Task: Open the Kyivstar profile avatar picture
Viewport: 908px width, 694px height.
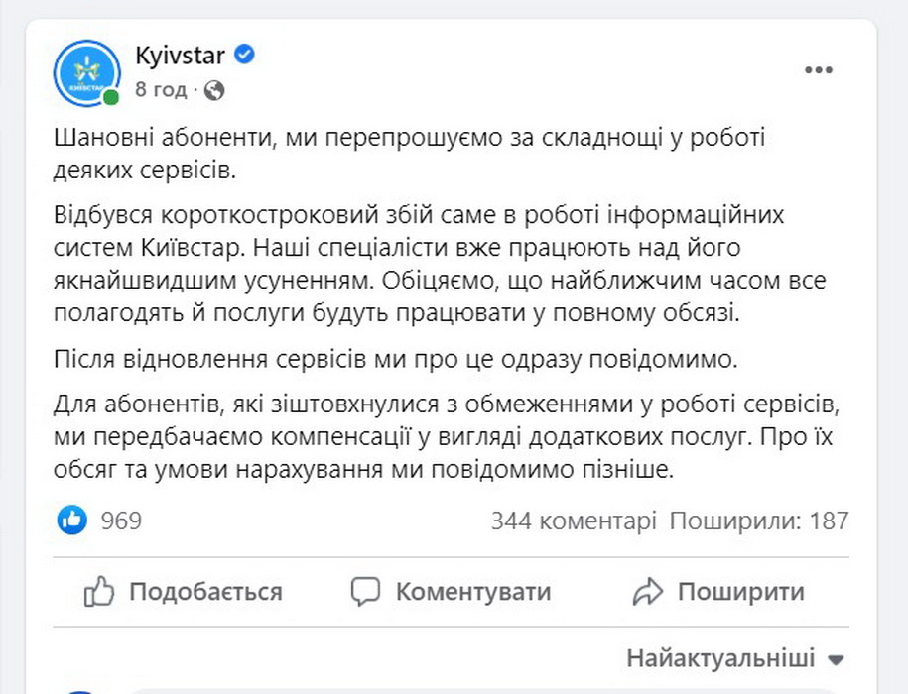Action: coord(87,70)
